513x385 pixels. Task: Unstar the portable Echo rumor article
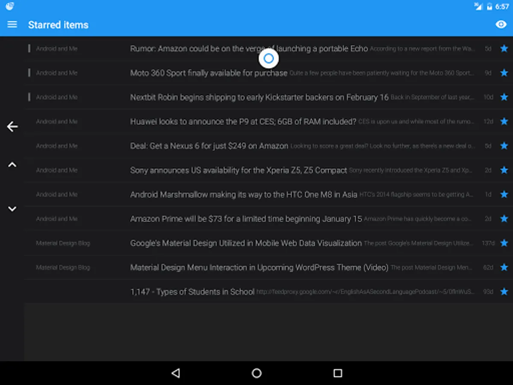click(x=504, y=48)
